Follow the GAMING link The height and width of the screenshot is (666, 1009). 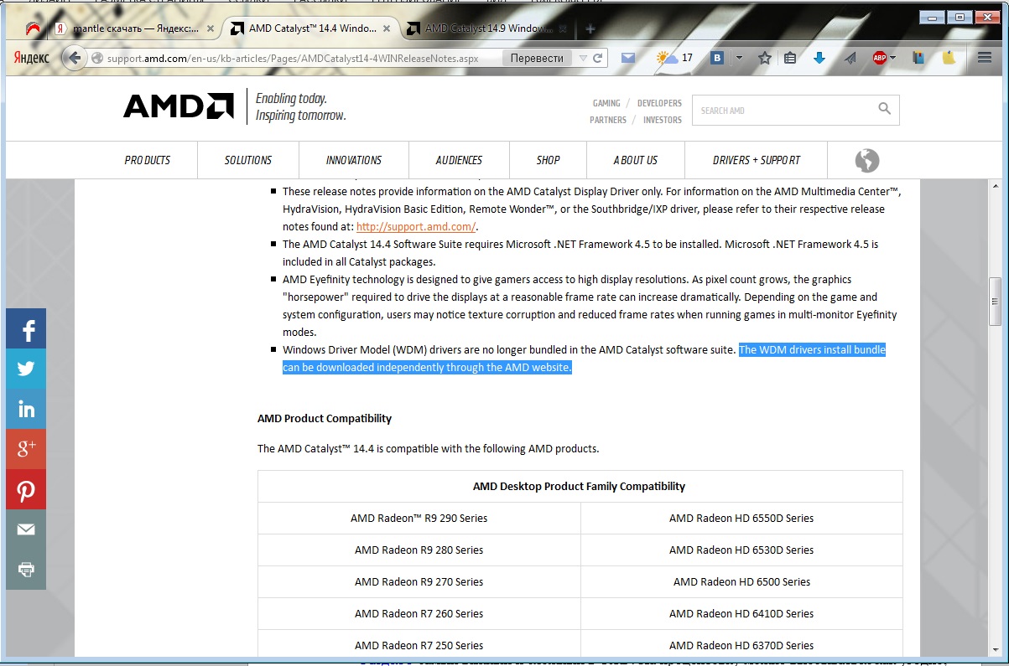click(606, 103)
